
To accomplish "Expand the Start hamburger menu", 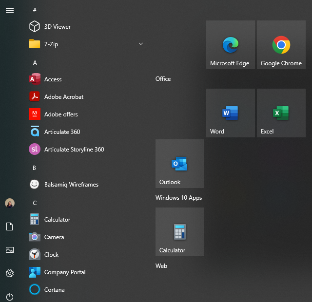I will (10, 10).
